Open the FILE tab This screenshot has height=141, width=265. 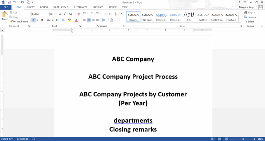6,7
